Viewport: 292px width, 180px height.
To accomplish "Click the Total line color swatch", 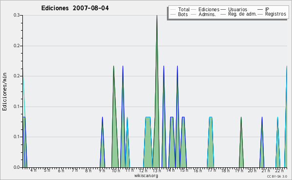I will click(x=173, y=10).
